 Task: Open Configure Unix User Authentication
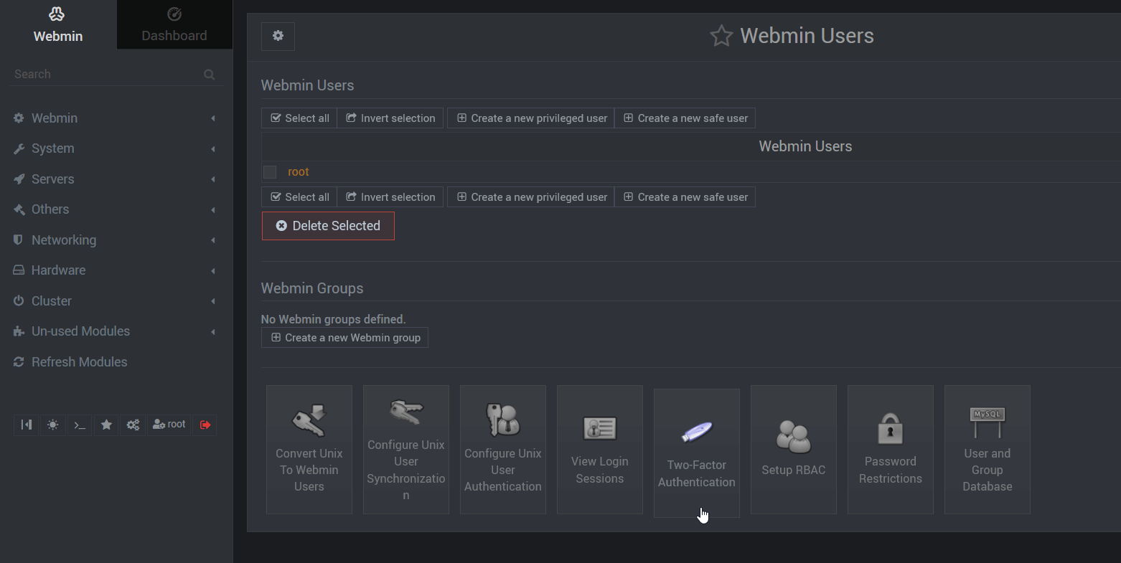[503, 450]
